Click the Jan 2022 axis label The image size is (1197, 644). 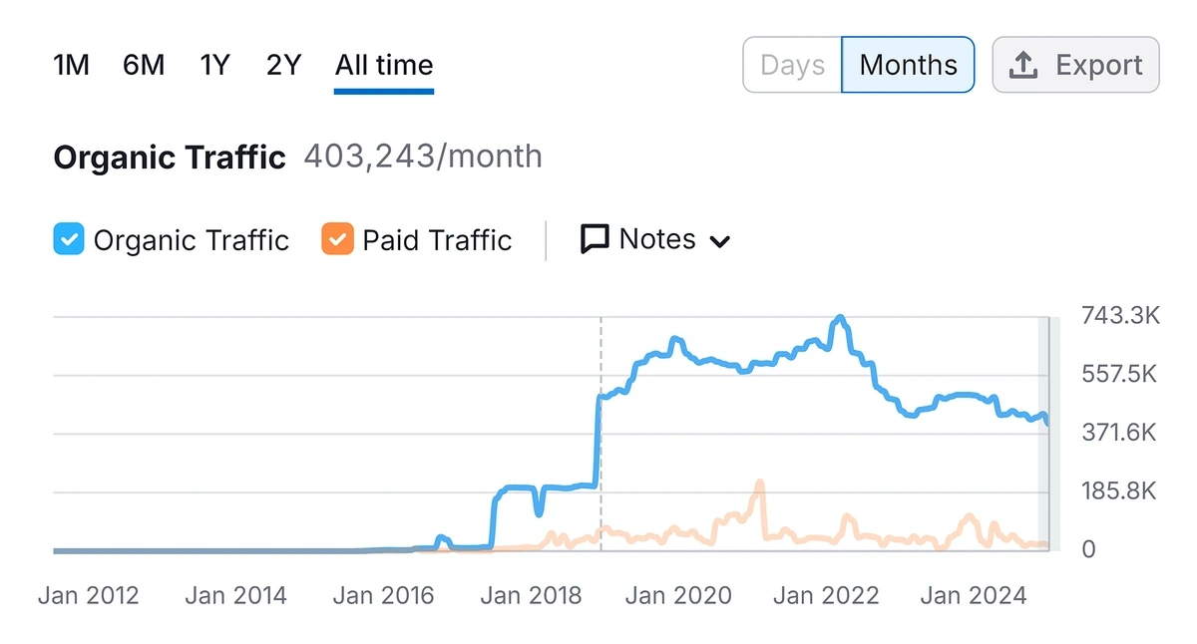coord(826,596)
